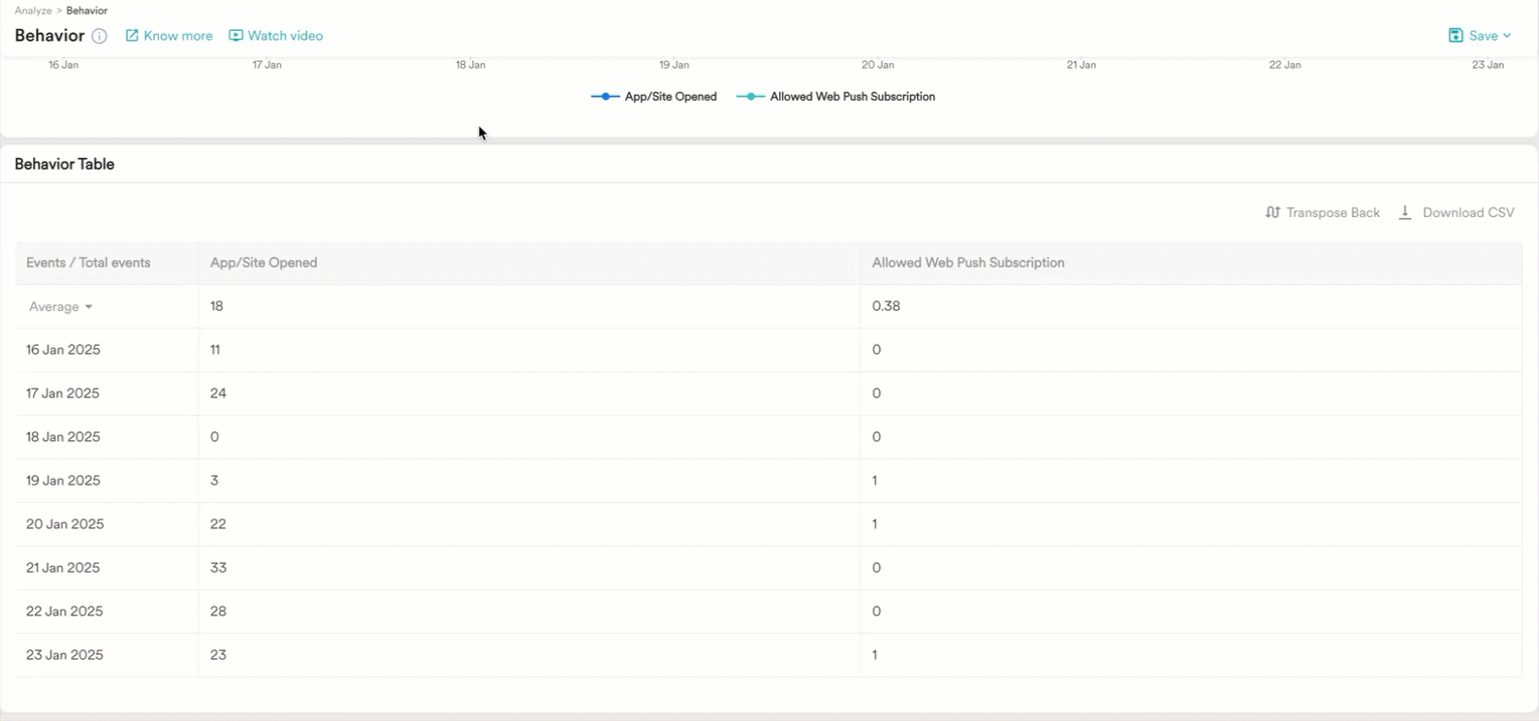Click the Transpose Back arrows icon
Viewport: 1539px width, 721px height.
[1272, 212]
